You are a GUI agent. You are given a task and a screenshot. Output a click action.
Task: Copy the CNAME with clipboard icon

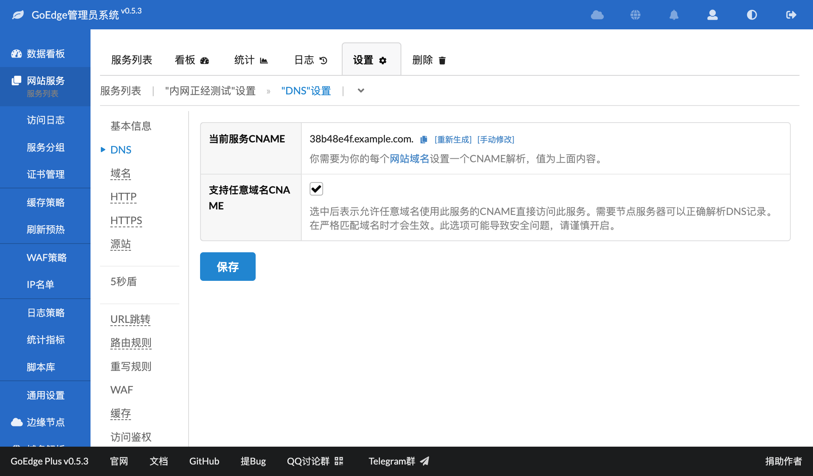pyautogui.click(x=424, y=139)
